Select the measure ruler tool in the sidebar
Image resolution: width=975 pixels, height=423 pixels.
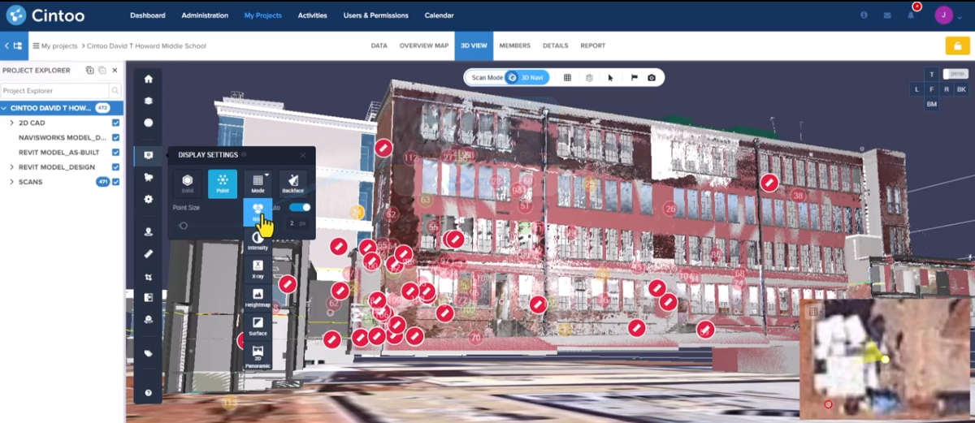click(x=148, y=253)
